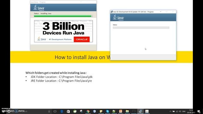Screen dimensions: 203x114
Task: Click 'JDK Folder Location' bullet line
Action: pos(62,77)
